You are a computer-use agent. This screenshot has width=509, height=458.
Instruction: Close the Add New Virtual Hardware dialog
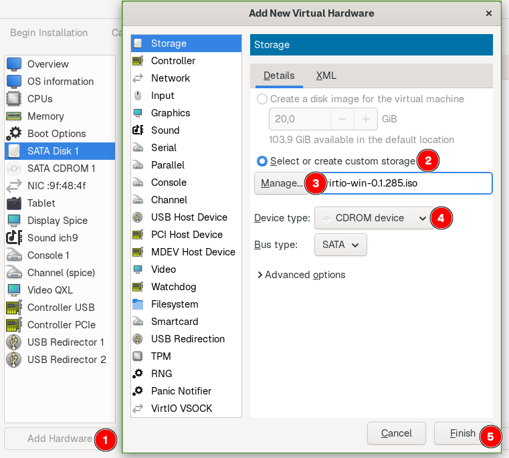click(488, 13)
